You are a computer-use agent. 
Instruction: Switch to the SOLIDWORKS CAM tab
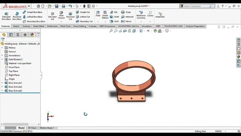point(173,26)
